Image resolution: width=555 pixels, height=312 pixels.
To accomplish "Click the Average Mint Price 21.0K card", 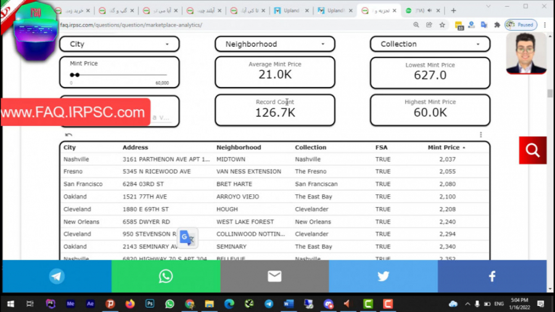I will pos(274,72).
